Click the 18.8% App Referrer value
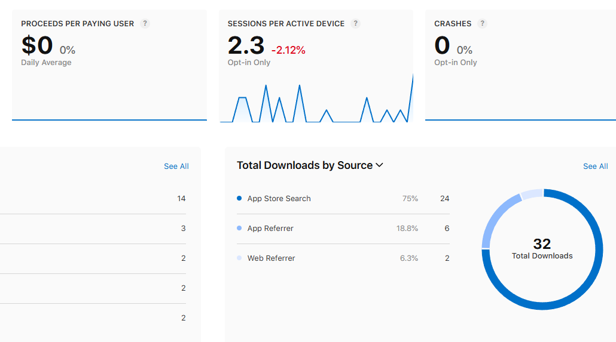 (407, 228)
